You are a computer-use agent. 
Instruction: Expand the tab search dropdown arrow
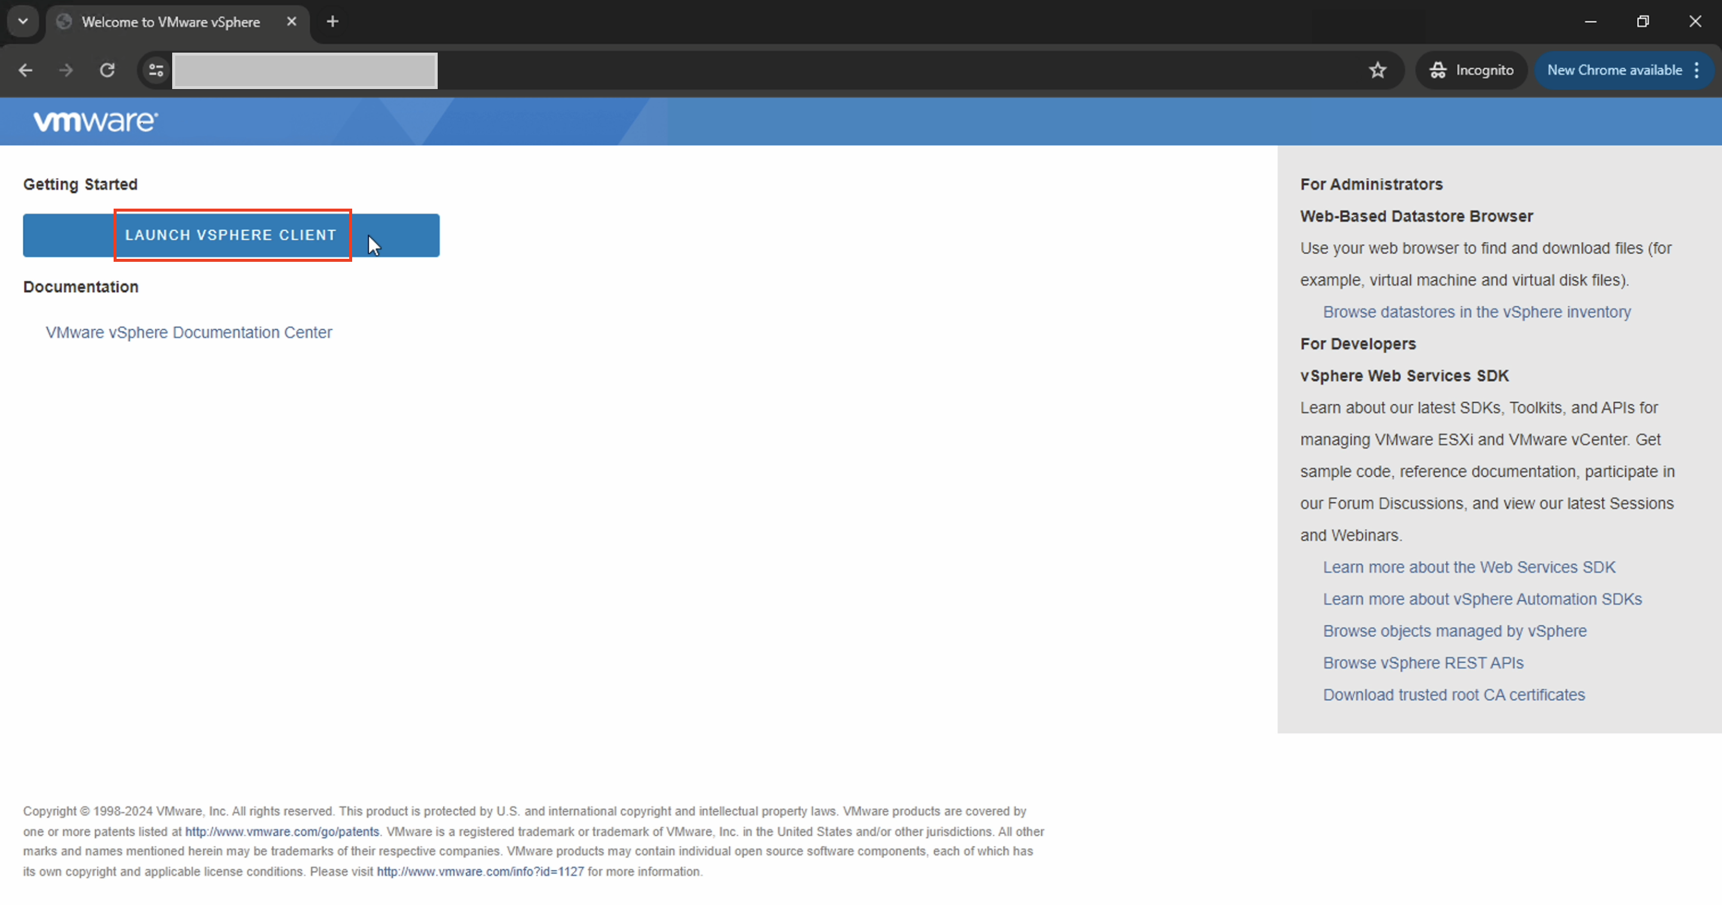tap(23, 22)
